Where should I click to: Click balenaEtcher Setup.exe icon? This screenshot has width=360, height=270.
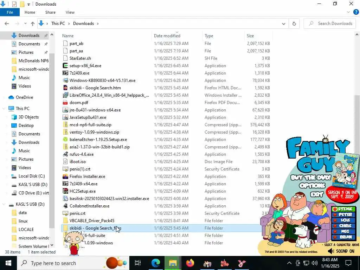65,139
